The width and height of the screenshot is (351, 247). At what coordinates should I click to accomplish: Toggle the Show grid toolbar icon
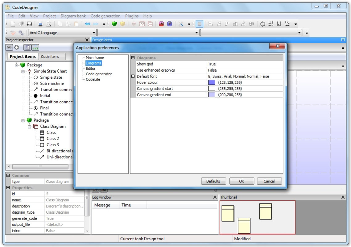(x=199, y=23)
